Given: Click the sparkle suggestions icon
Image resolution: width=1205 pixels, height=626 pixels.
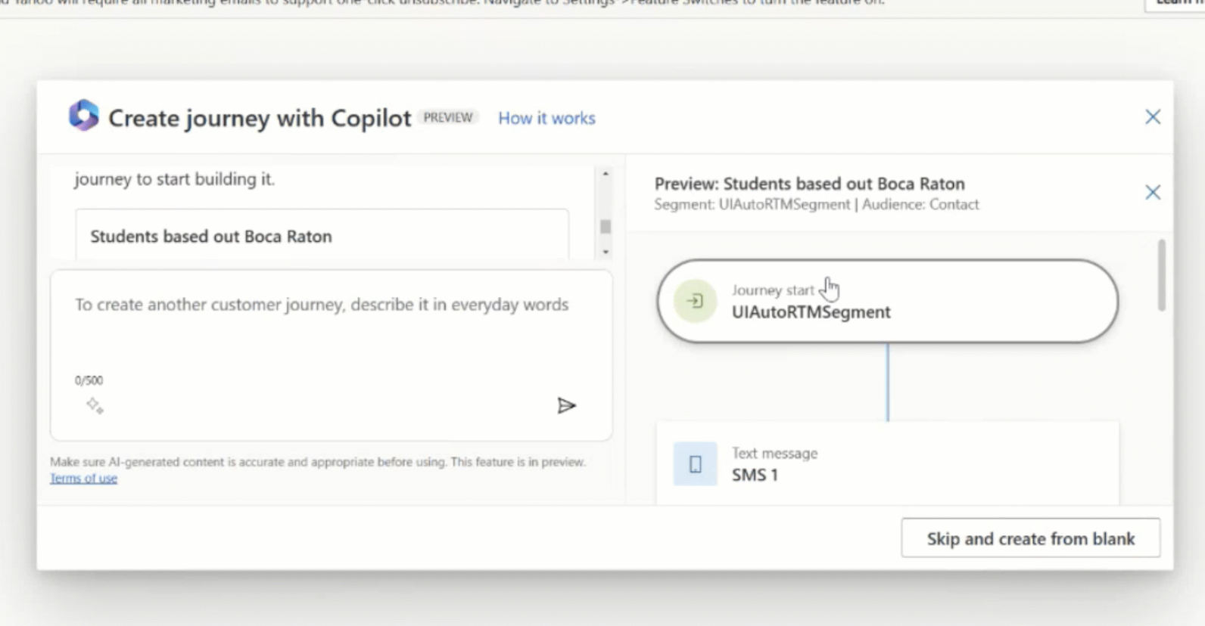Looking at the screenshot, I should tap(95, 406).
